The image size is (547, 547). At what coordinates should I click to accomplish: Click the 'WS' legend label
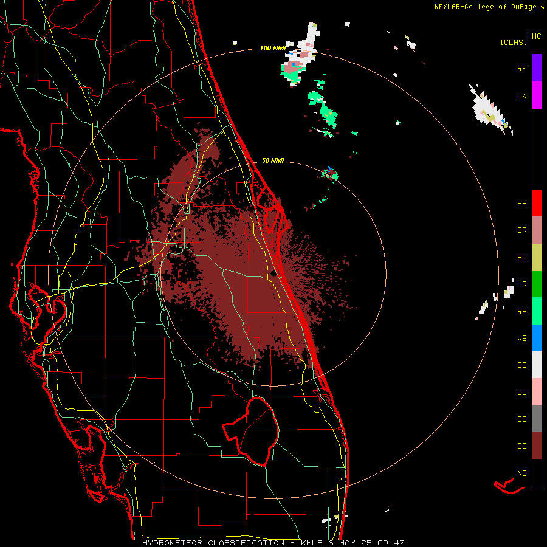tap(521, 339)
